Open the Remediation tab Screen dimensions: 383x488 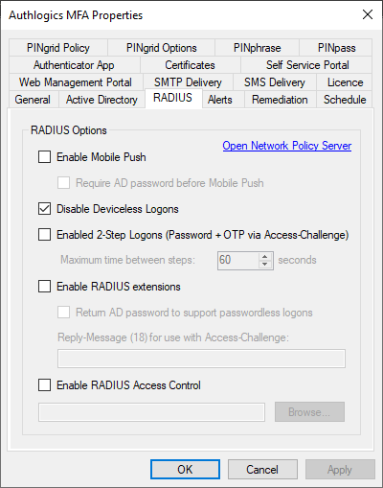click(x=280, y=100)
